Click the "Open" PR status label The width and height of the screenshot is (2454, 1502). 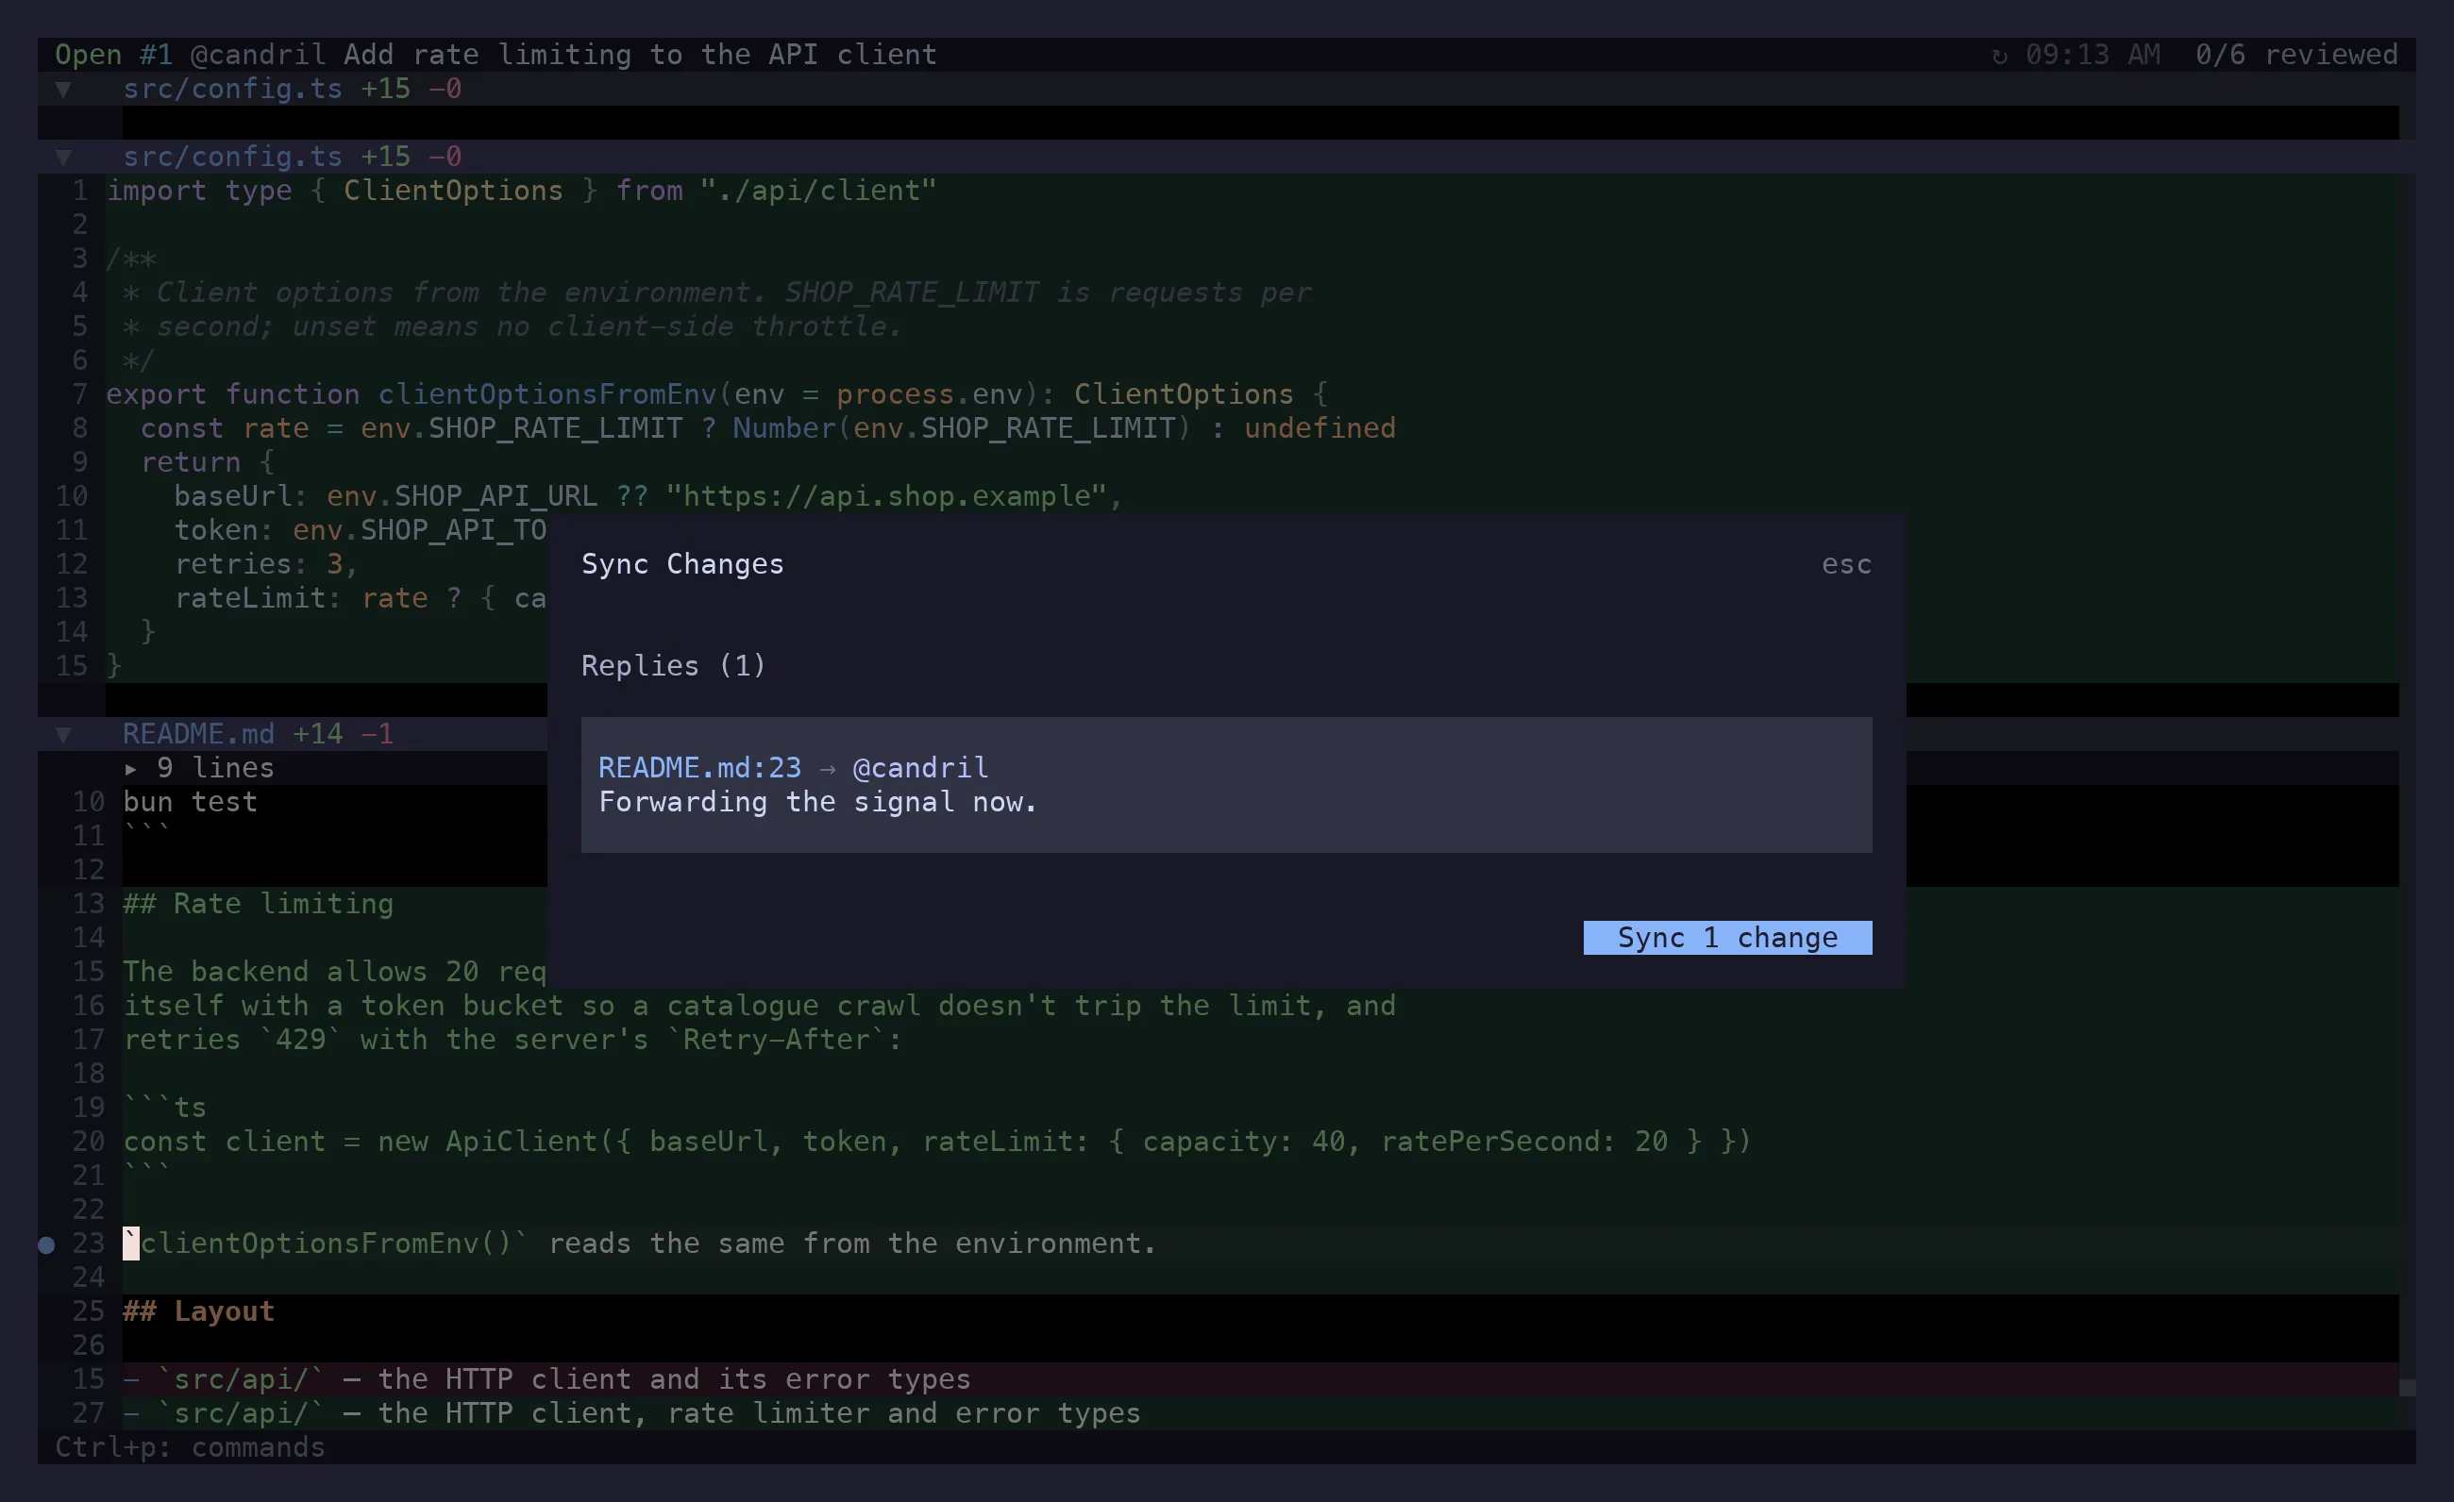[x=88, y=55]
